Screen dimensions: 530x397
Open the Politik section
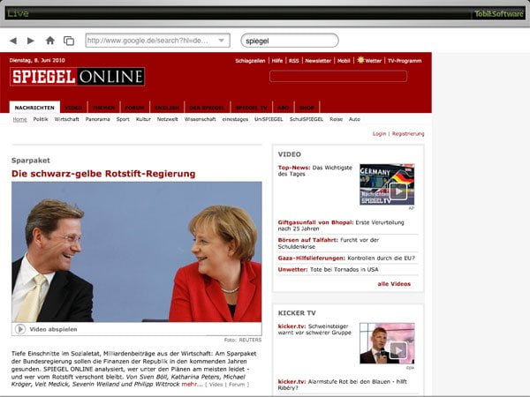pos(41,119)
